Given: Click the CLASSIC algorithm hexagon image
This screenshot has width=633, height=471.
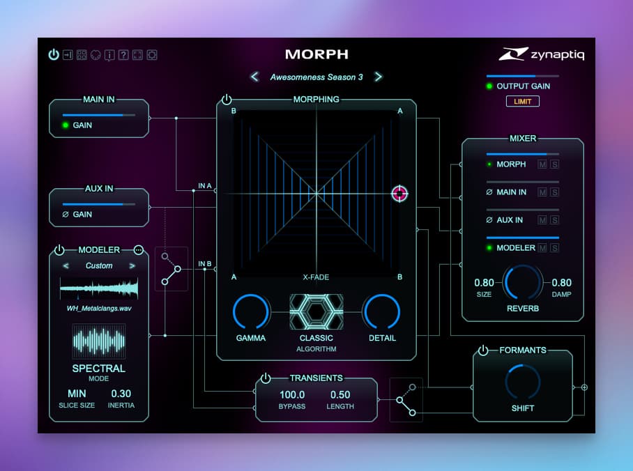Looking at the screenshot, I should pos(316,311).
